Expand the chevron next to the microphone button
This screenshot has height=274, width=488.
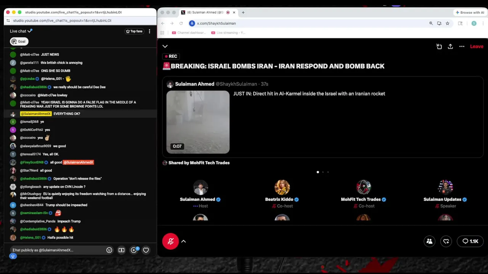click(183, 241)
